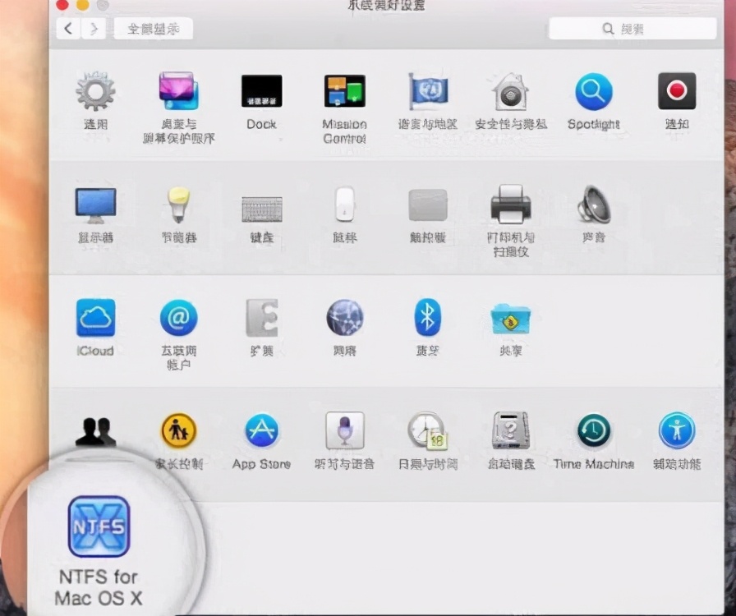Click inside the search field
This screenshot has width=736, height=616.
[x=631, y=28]
